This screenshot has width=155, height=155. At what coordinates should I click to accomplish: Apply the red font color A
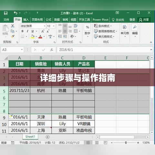[40, 36]
